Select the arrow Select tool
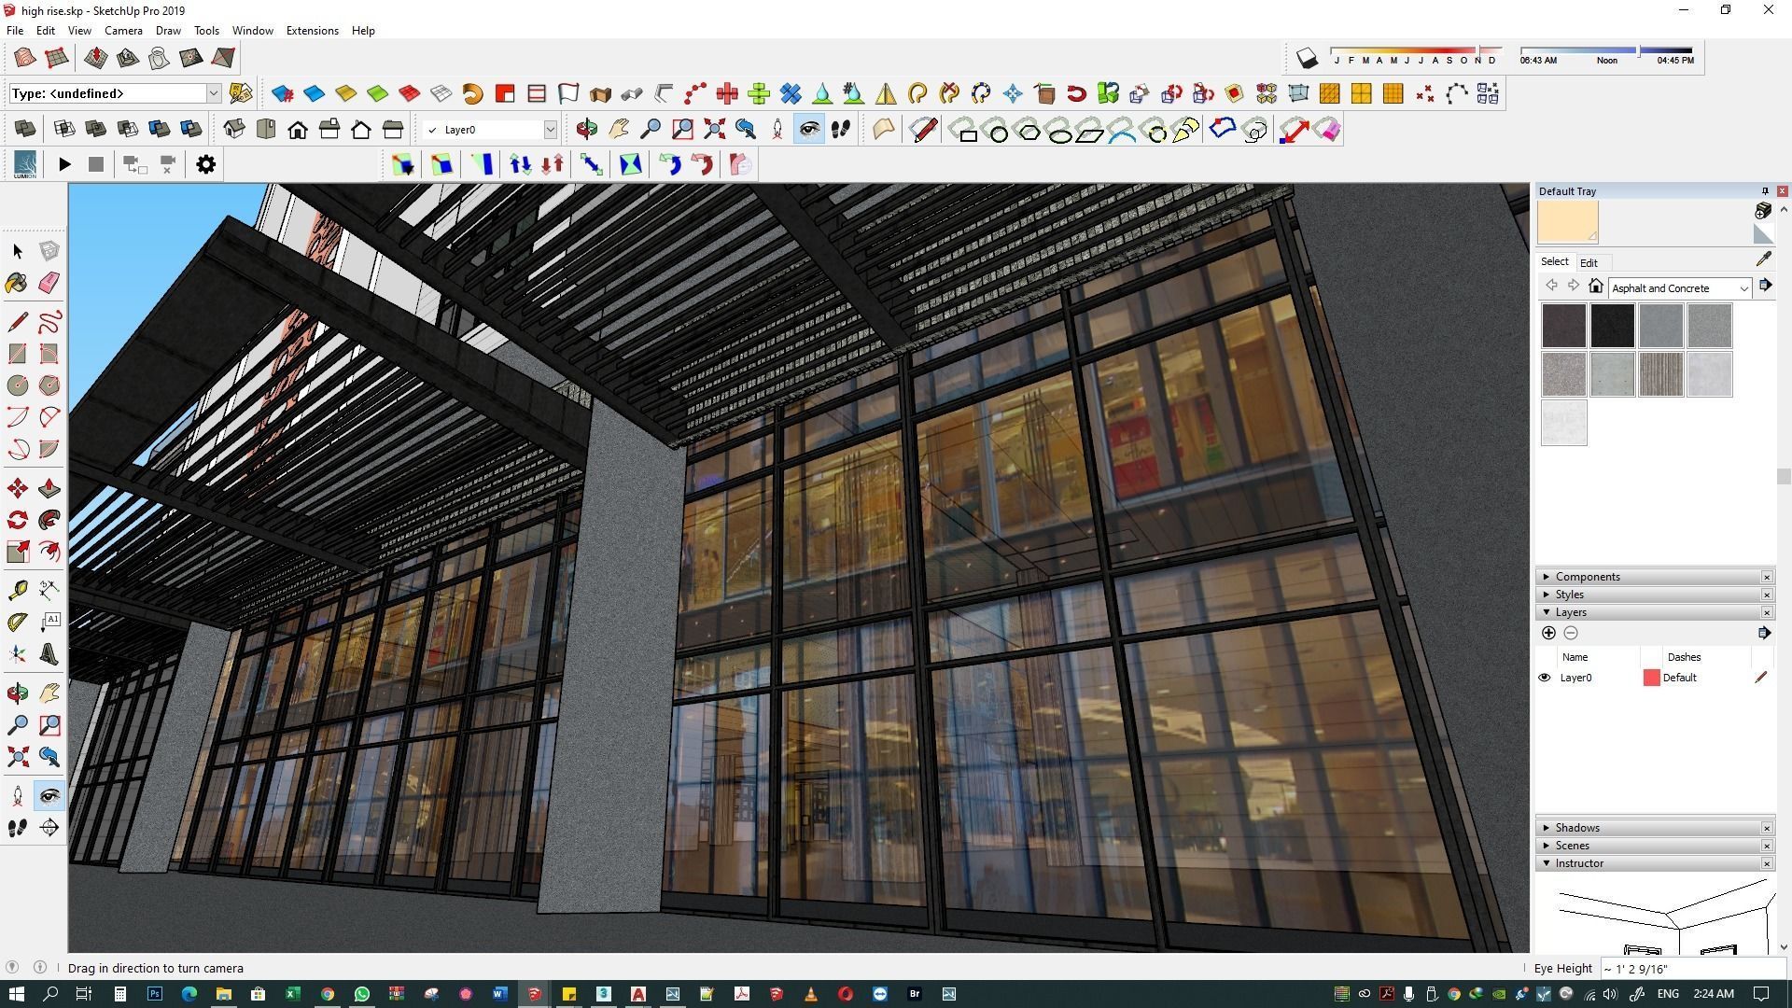Image resolution: width=1792 pixels, height=1008 pixels. coord(18,251)
